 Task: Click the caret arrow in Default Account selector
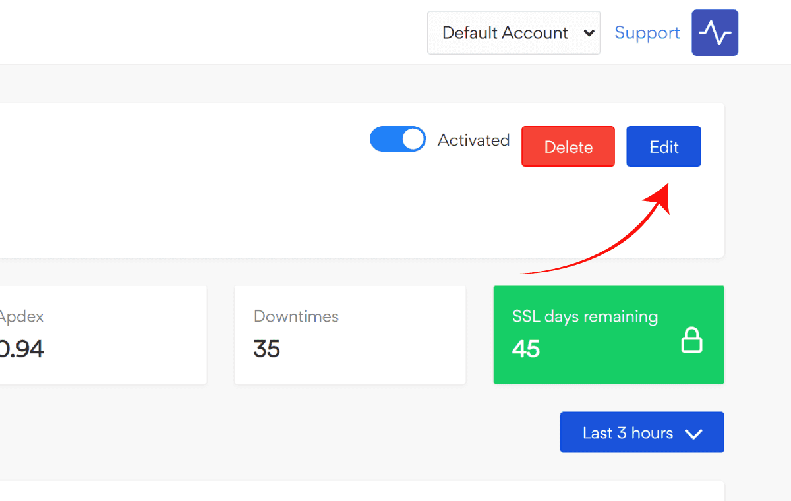(589, 33)
